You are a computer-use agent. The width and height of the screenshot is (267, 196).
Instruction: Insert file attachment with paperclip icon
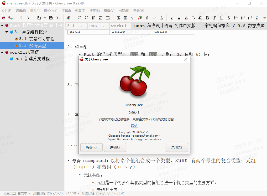pos(147,18)
